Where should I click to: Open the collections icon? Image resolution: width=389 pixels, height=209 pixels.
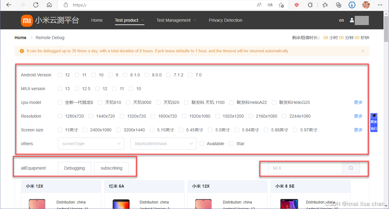tap(339, 5)
